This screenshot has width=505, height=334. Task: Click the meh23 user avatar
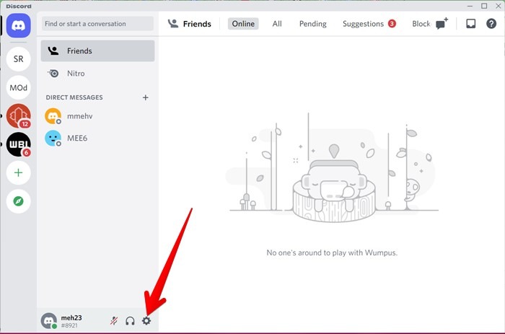(x=49, y=321)
